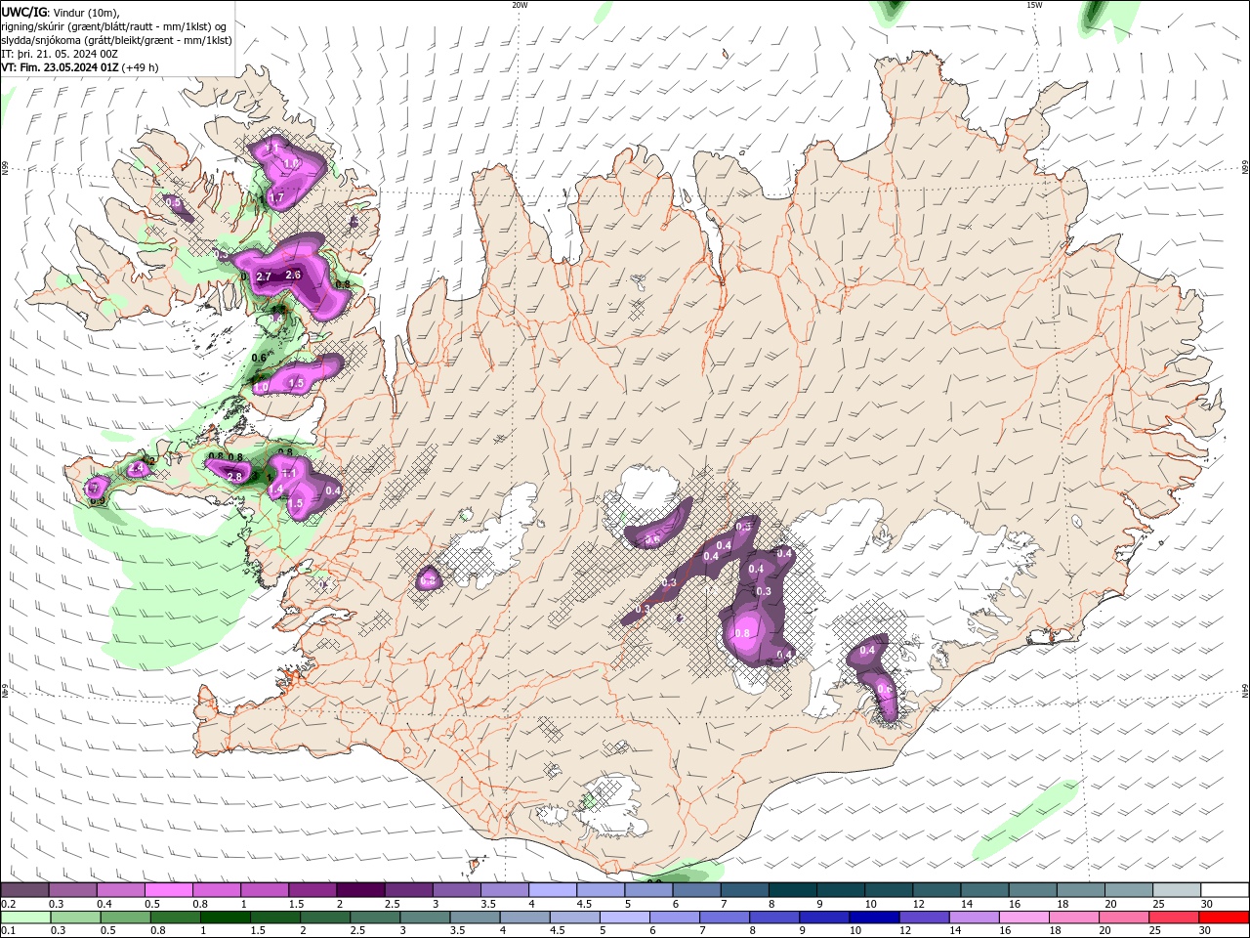The width and height of the screenshot is (1250, 938).
Task: Pick the white swatch ending the purple scale
Action: point(1225,890)
